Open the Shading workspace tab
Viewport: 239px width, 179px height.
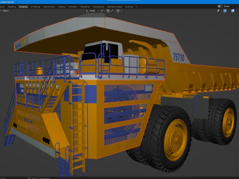click(62, 7)
